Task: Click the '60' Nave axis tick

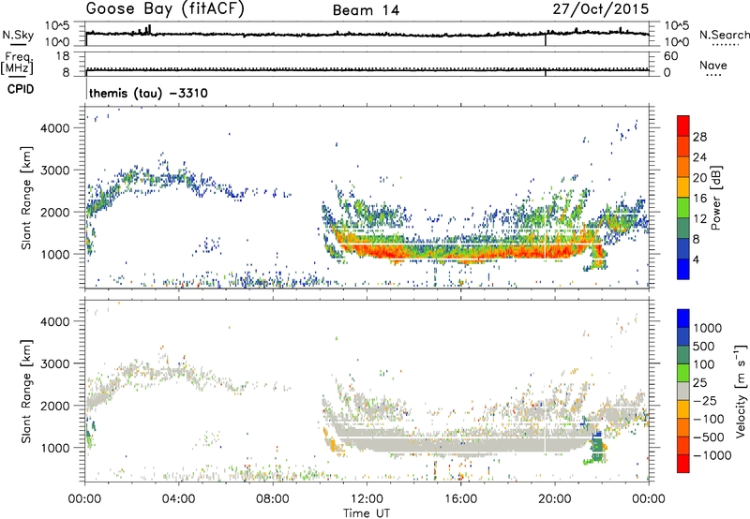Action: [x=671, y=56]
